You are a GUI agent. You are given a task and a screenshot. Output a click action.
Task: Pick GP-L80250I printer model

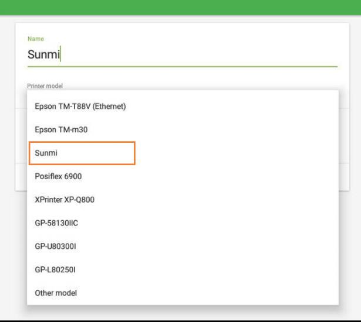(x=183, y=270)
